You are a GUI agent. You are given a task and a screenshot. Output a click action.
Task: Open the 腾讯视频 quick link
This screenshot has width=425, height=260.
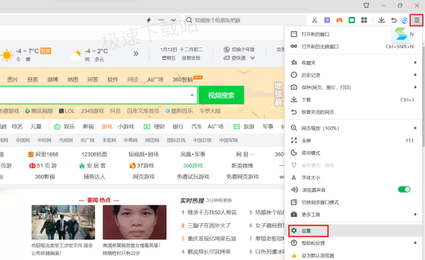click(x=39, y=111)
